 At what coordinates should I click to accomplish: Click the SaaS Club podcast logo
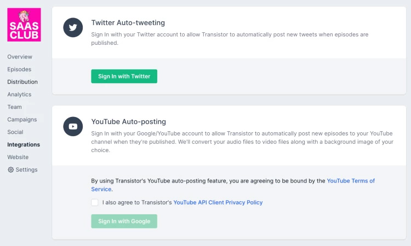coord(24,25)
